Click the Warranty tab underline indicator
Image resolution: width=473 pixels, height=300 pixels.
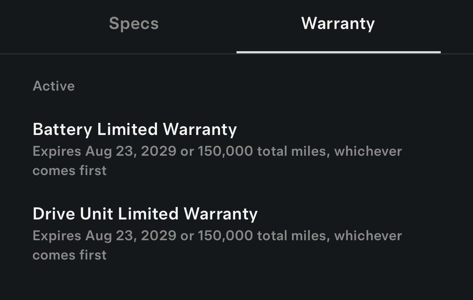(338, 52)
